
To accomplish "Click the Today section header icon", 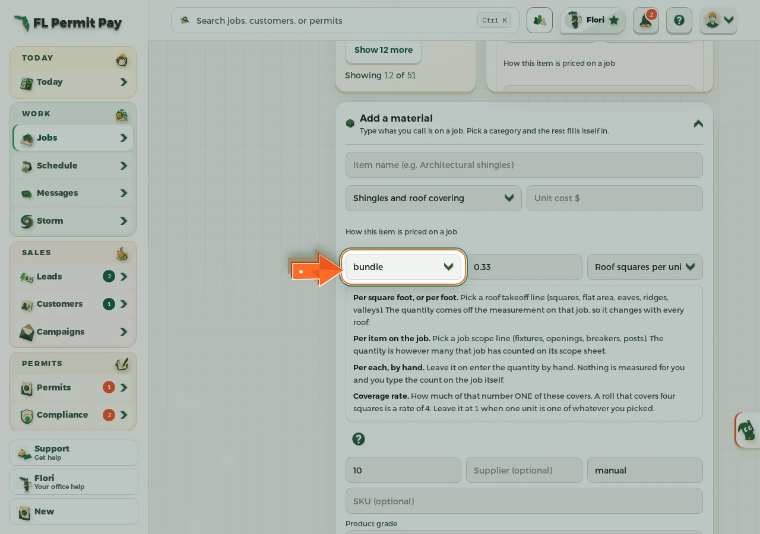I will point(122,59).
